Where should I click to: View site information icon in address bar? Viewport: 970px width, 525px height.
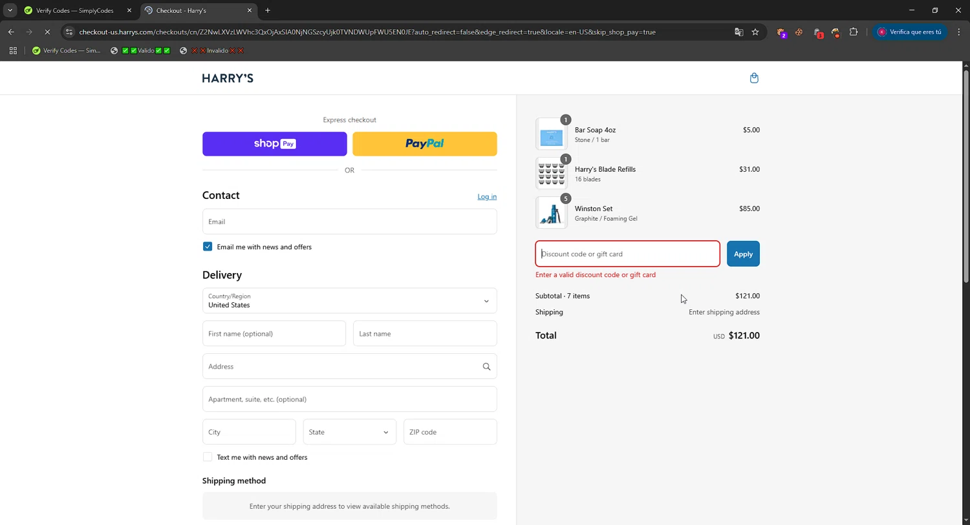[69, 32]
